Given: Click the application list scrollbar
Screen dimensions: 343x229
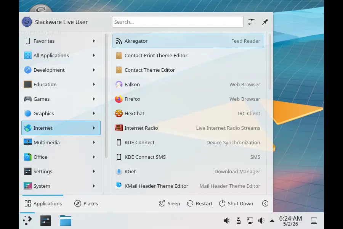Looking at the screenshot, I should pyautogui.click(x=270, y=61).
